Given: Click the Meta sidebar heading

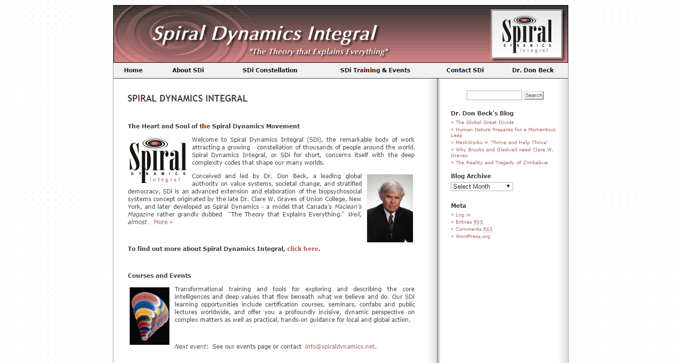Looking at the screenshot, I should pos(458,206).
